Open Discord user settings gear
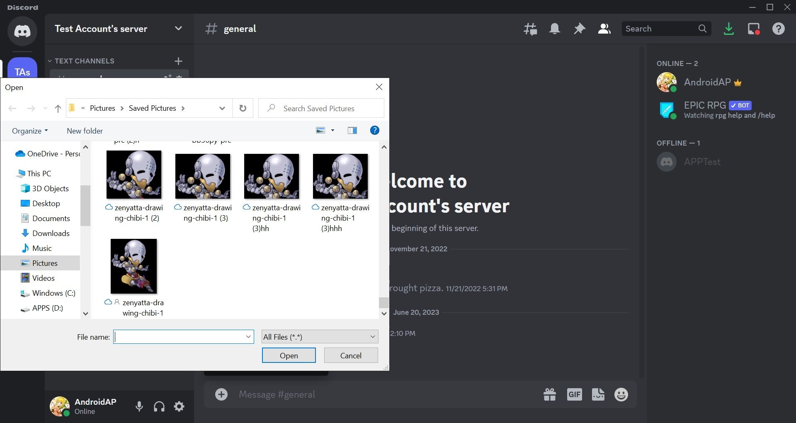Screen dimensions: 796x423 click(x=179, y=406)
